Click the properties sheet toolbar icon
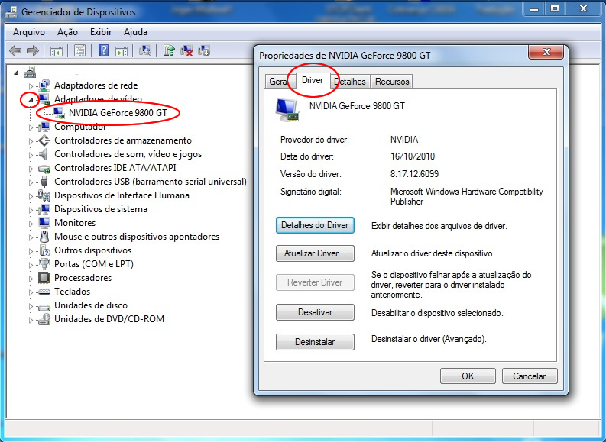The width and height of the screenshot is (606, 442). pos(79,51)
